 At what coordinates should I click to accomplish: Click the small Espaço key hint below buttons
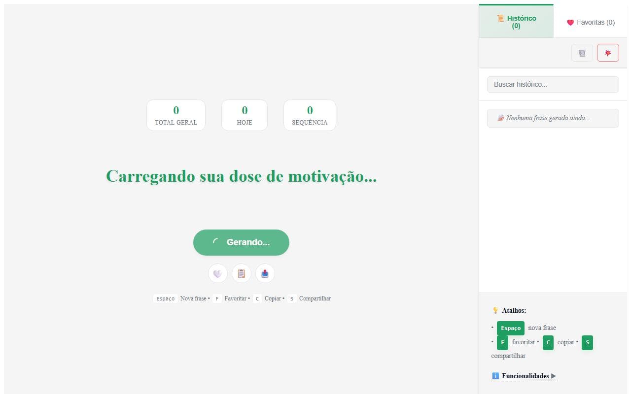click(165, 298)
